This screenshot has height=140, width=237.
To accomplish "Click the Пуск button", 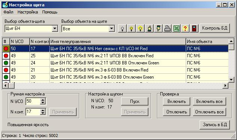I will [135, 101].
